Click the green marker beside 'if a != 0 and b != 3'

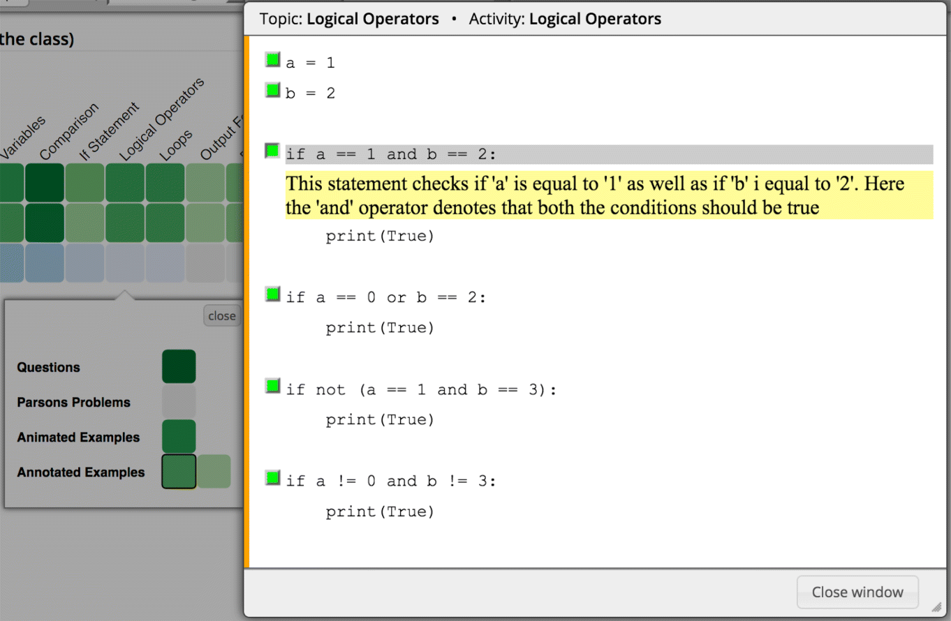pyautogui.click(x=272, y=478)
